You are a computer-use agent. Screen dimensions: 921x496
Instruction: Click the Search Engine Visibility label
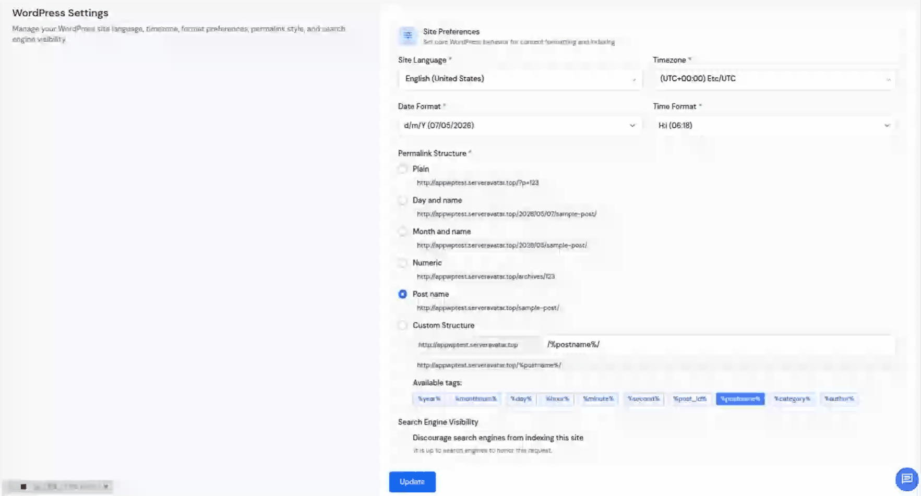click(438, 422)
